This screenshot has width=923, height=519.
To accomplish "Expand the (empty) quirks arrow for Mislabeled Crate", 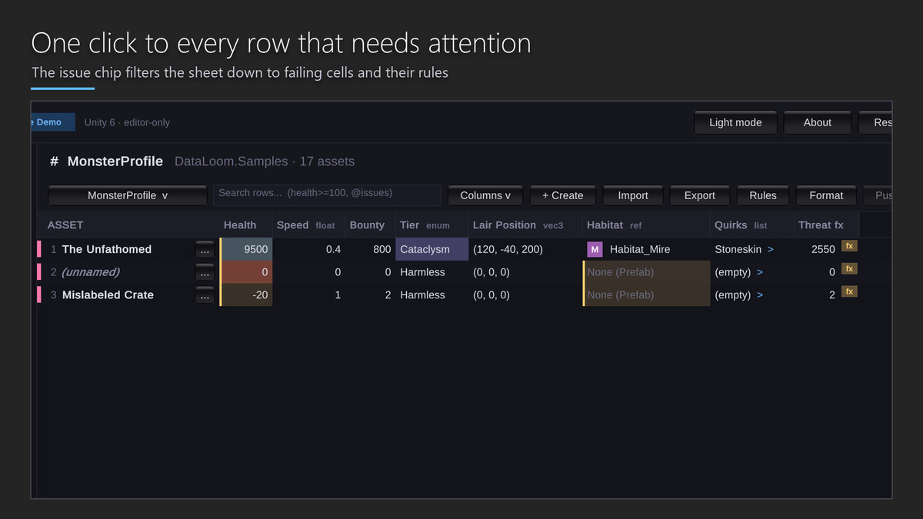I will pos(760,294).
